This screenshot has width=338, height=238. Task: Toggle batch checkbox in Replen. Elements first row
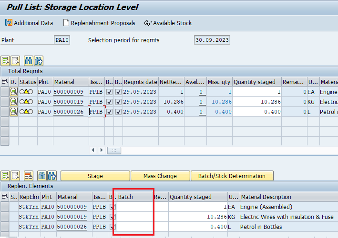pyautogui.click(x=113, y=207)
